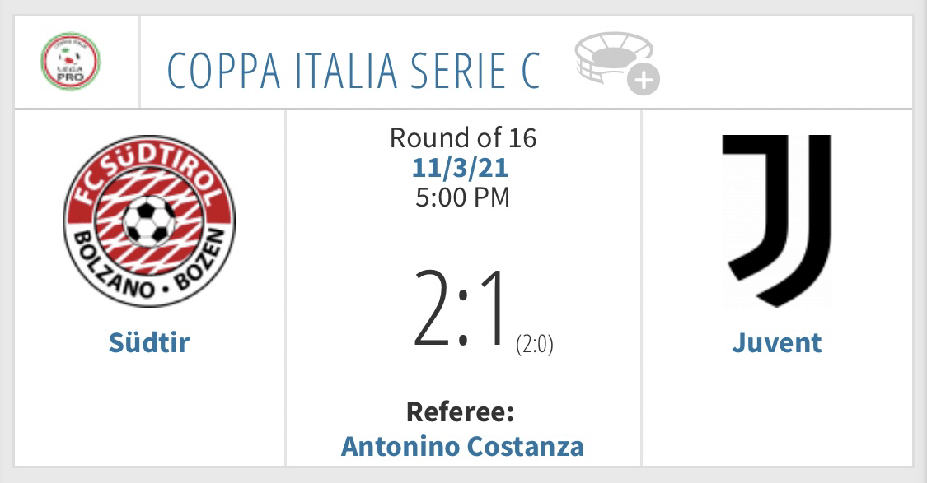Click the gray plus badge on the stadium icon
Screen dimensions: 927x483
pos(644,80)
